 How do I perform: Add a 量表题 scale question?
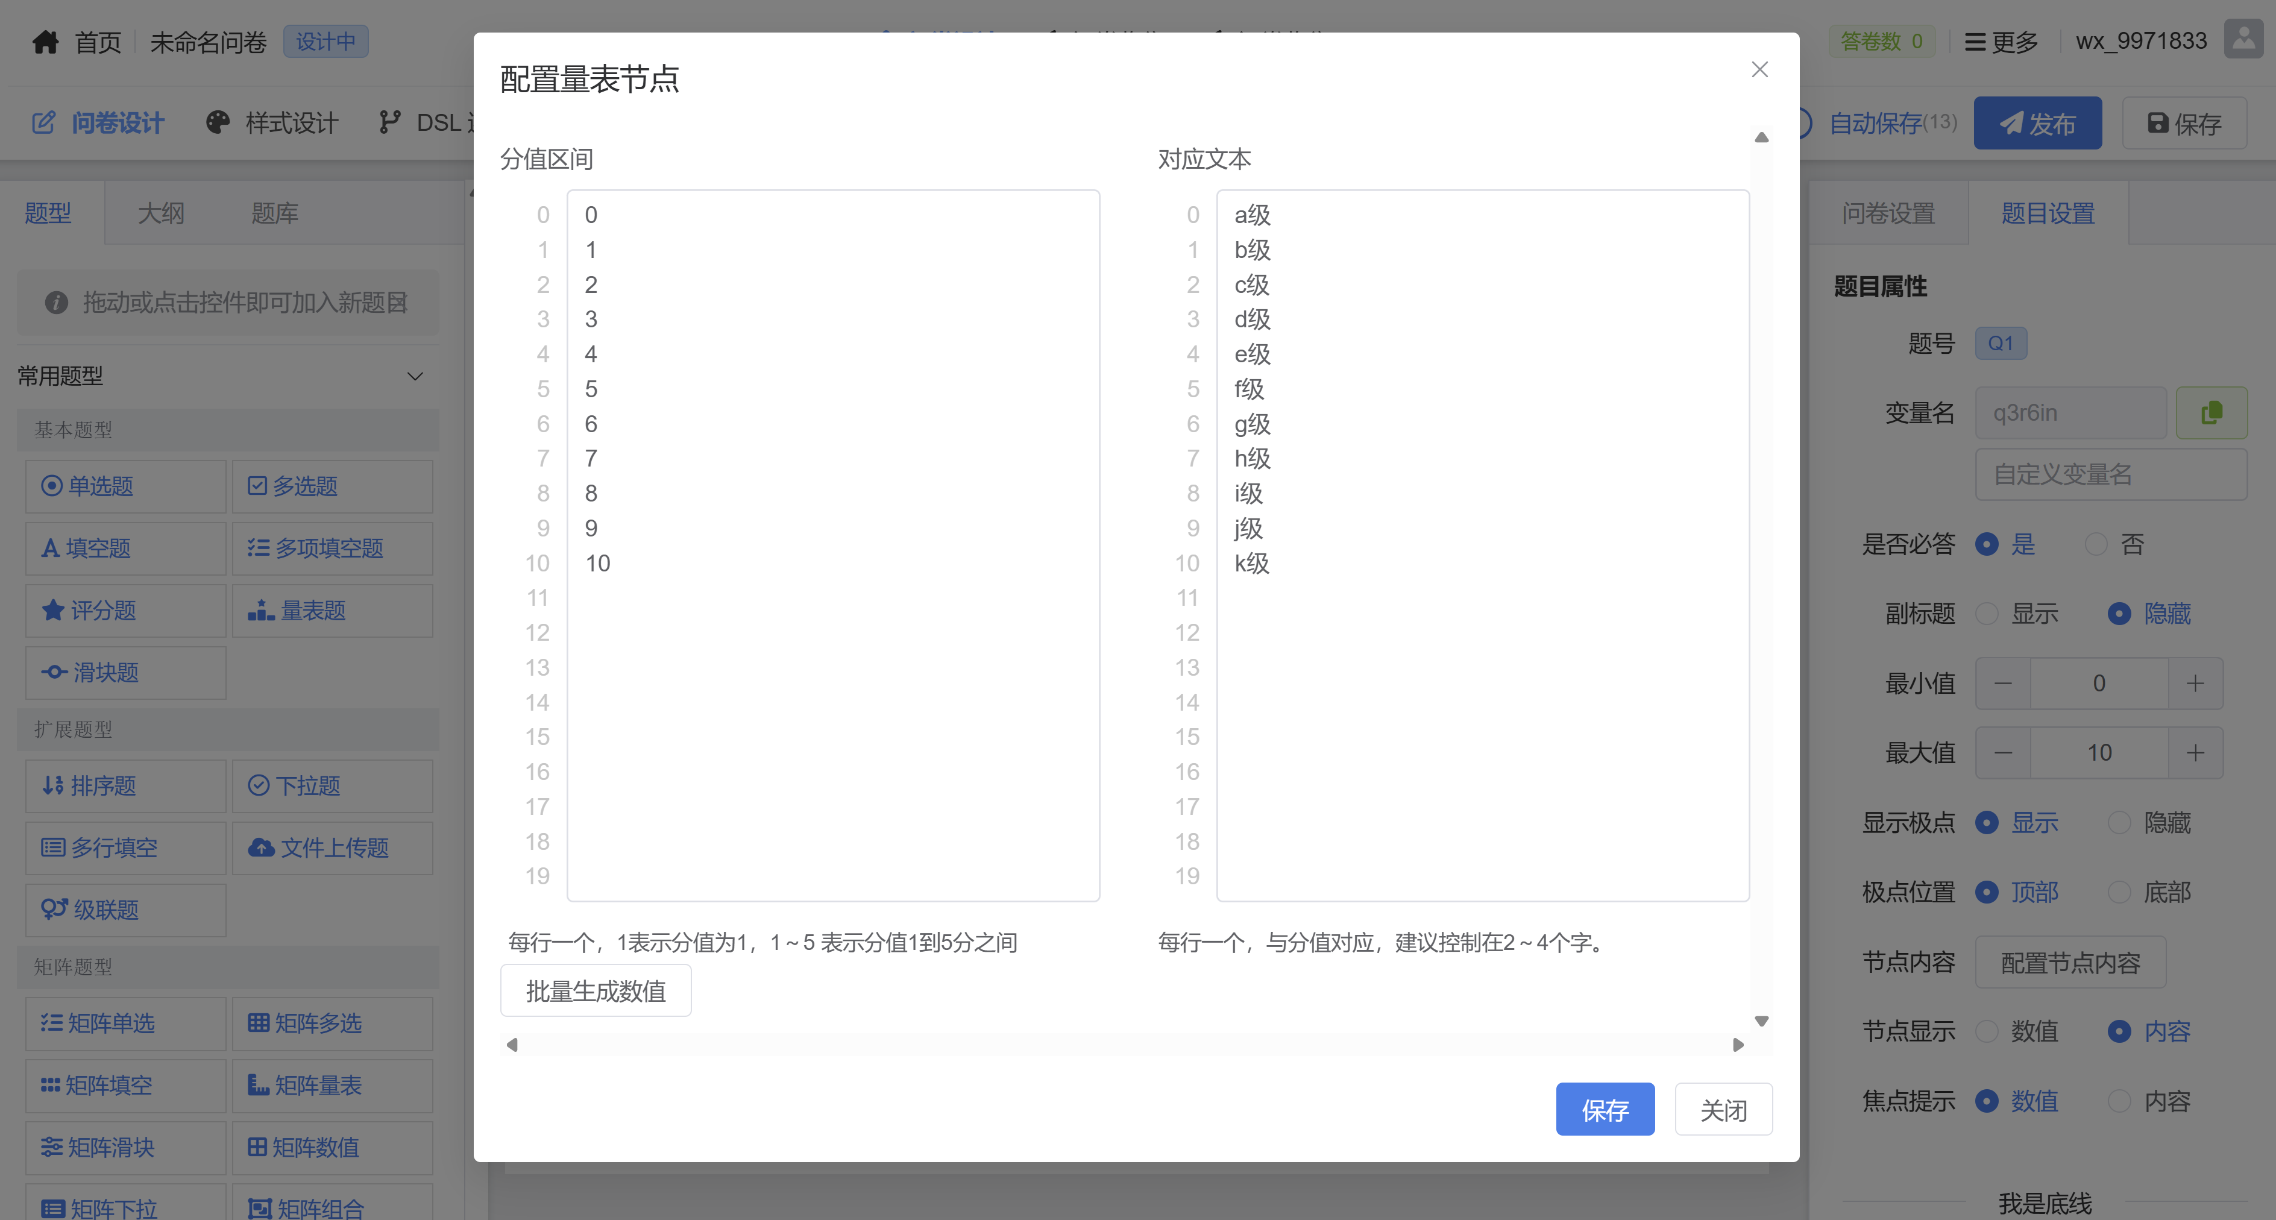(x=332, y=611)
